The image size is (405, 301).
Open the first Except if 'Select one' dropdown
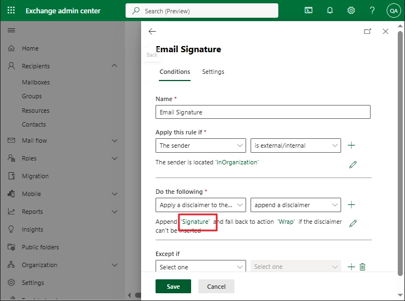coord(201,266)
